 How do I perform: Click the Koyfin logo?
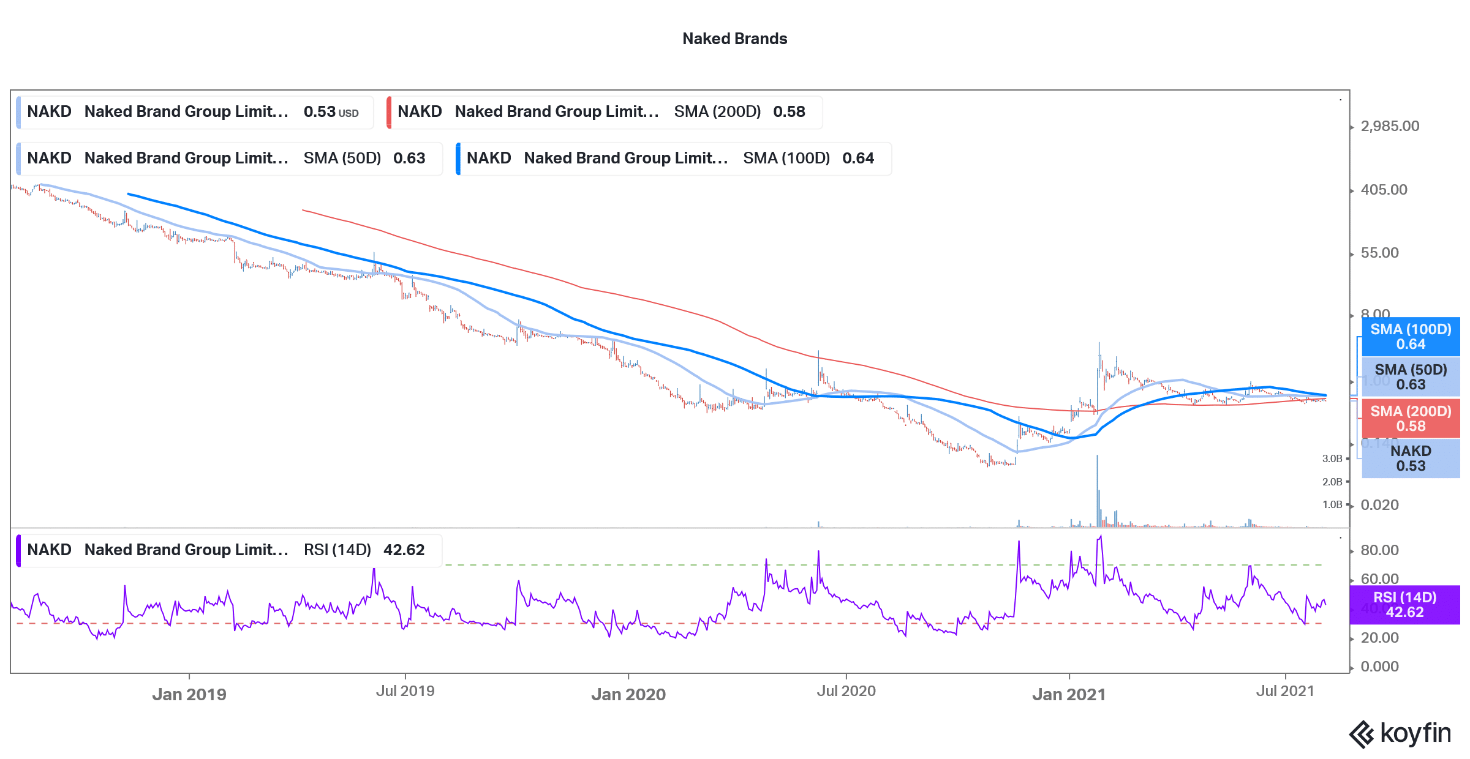1400,733
